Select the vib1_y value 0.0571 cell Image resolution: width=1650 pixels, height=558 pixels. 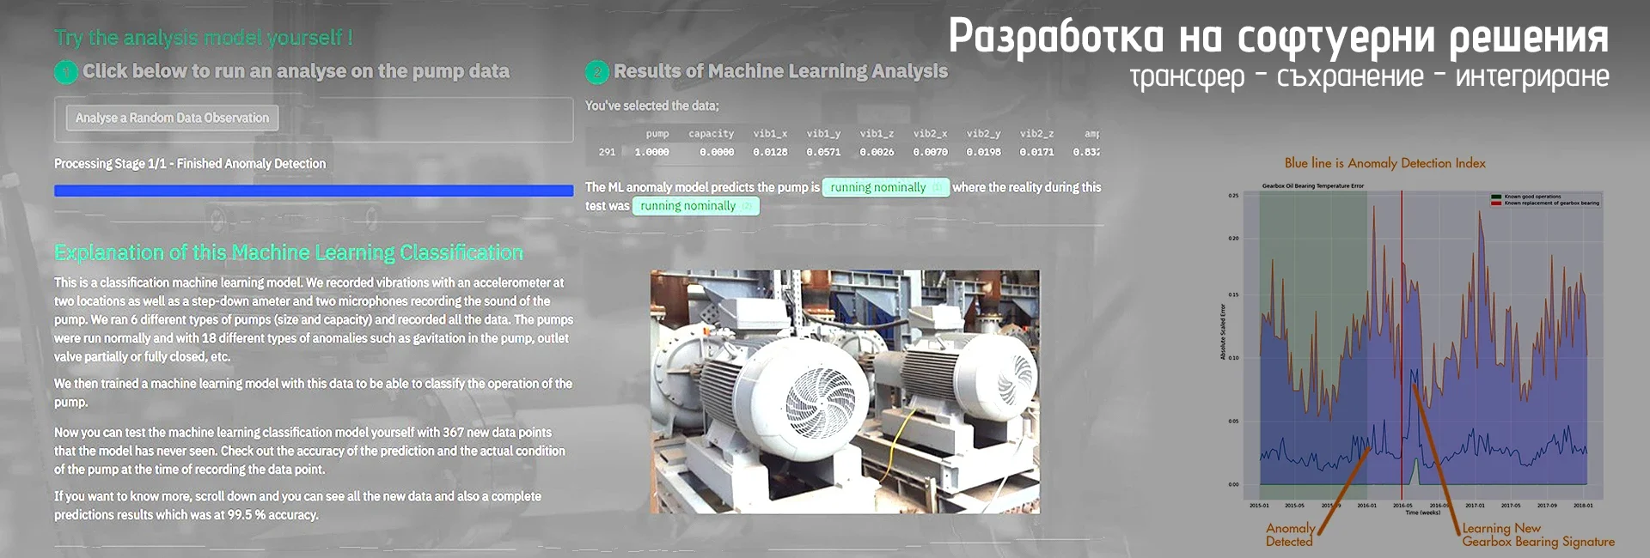coord(823,152)
